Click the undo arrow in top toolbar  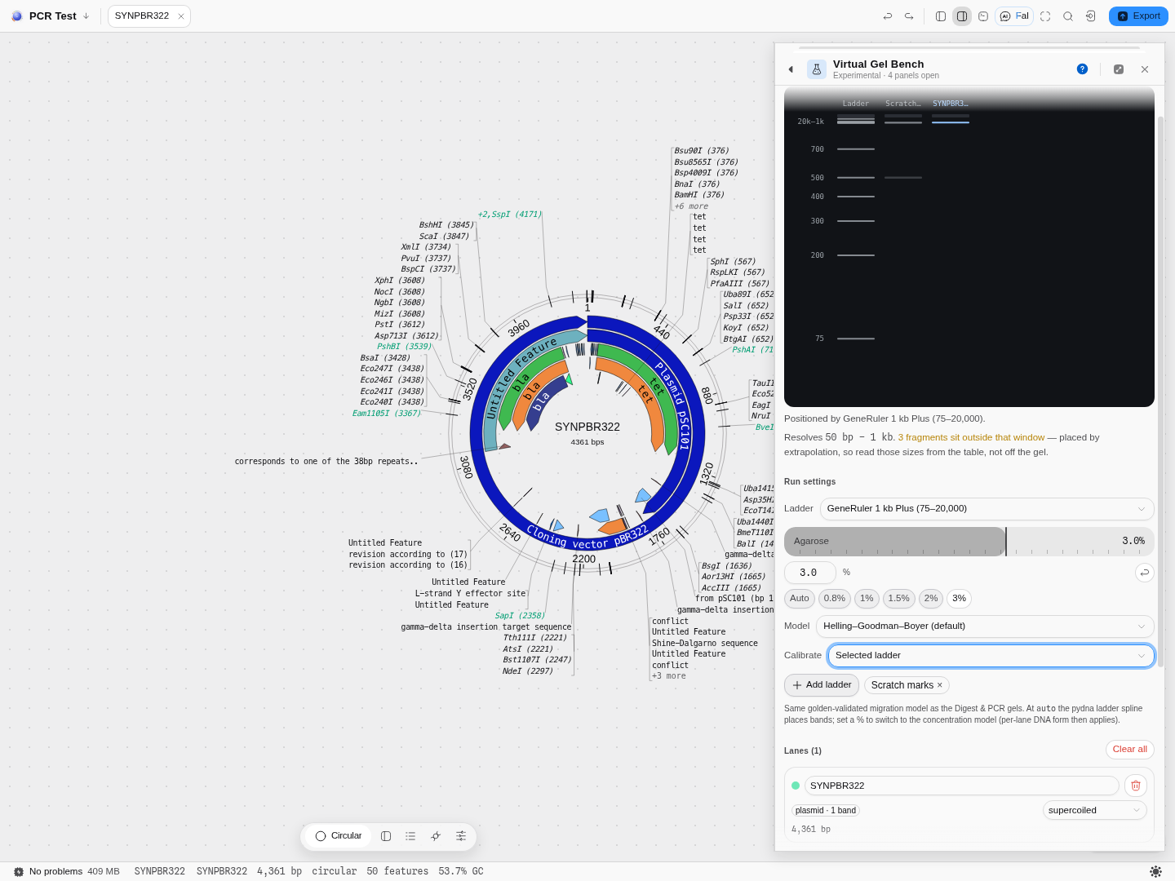pyautogui.click(x=888, y=16)
